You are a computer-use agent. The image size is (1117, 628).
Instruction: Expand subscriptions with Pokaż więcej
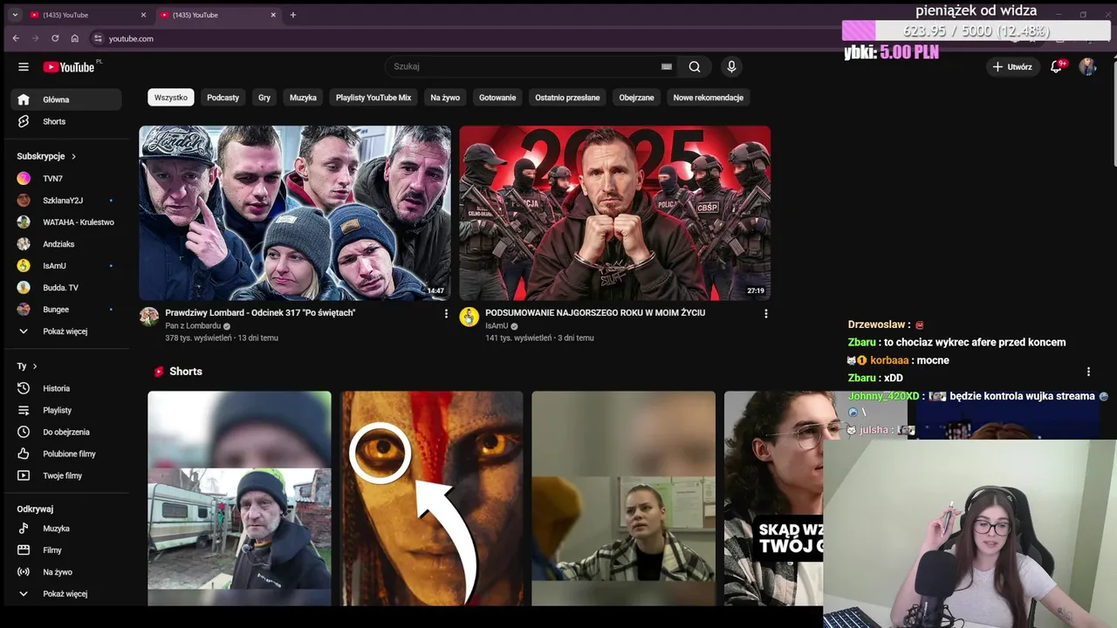click(x=66, y=331)
